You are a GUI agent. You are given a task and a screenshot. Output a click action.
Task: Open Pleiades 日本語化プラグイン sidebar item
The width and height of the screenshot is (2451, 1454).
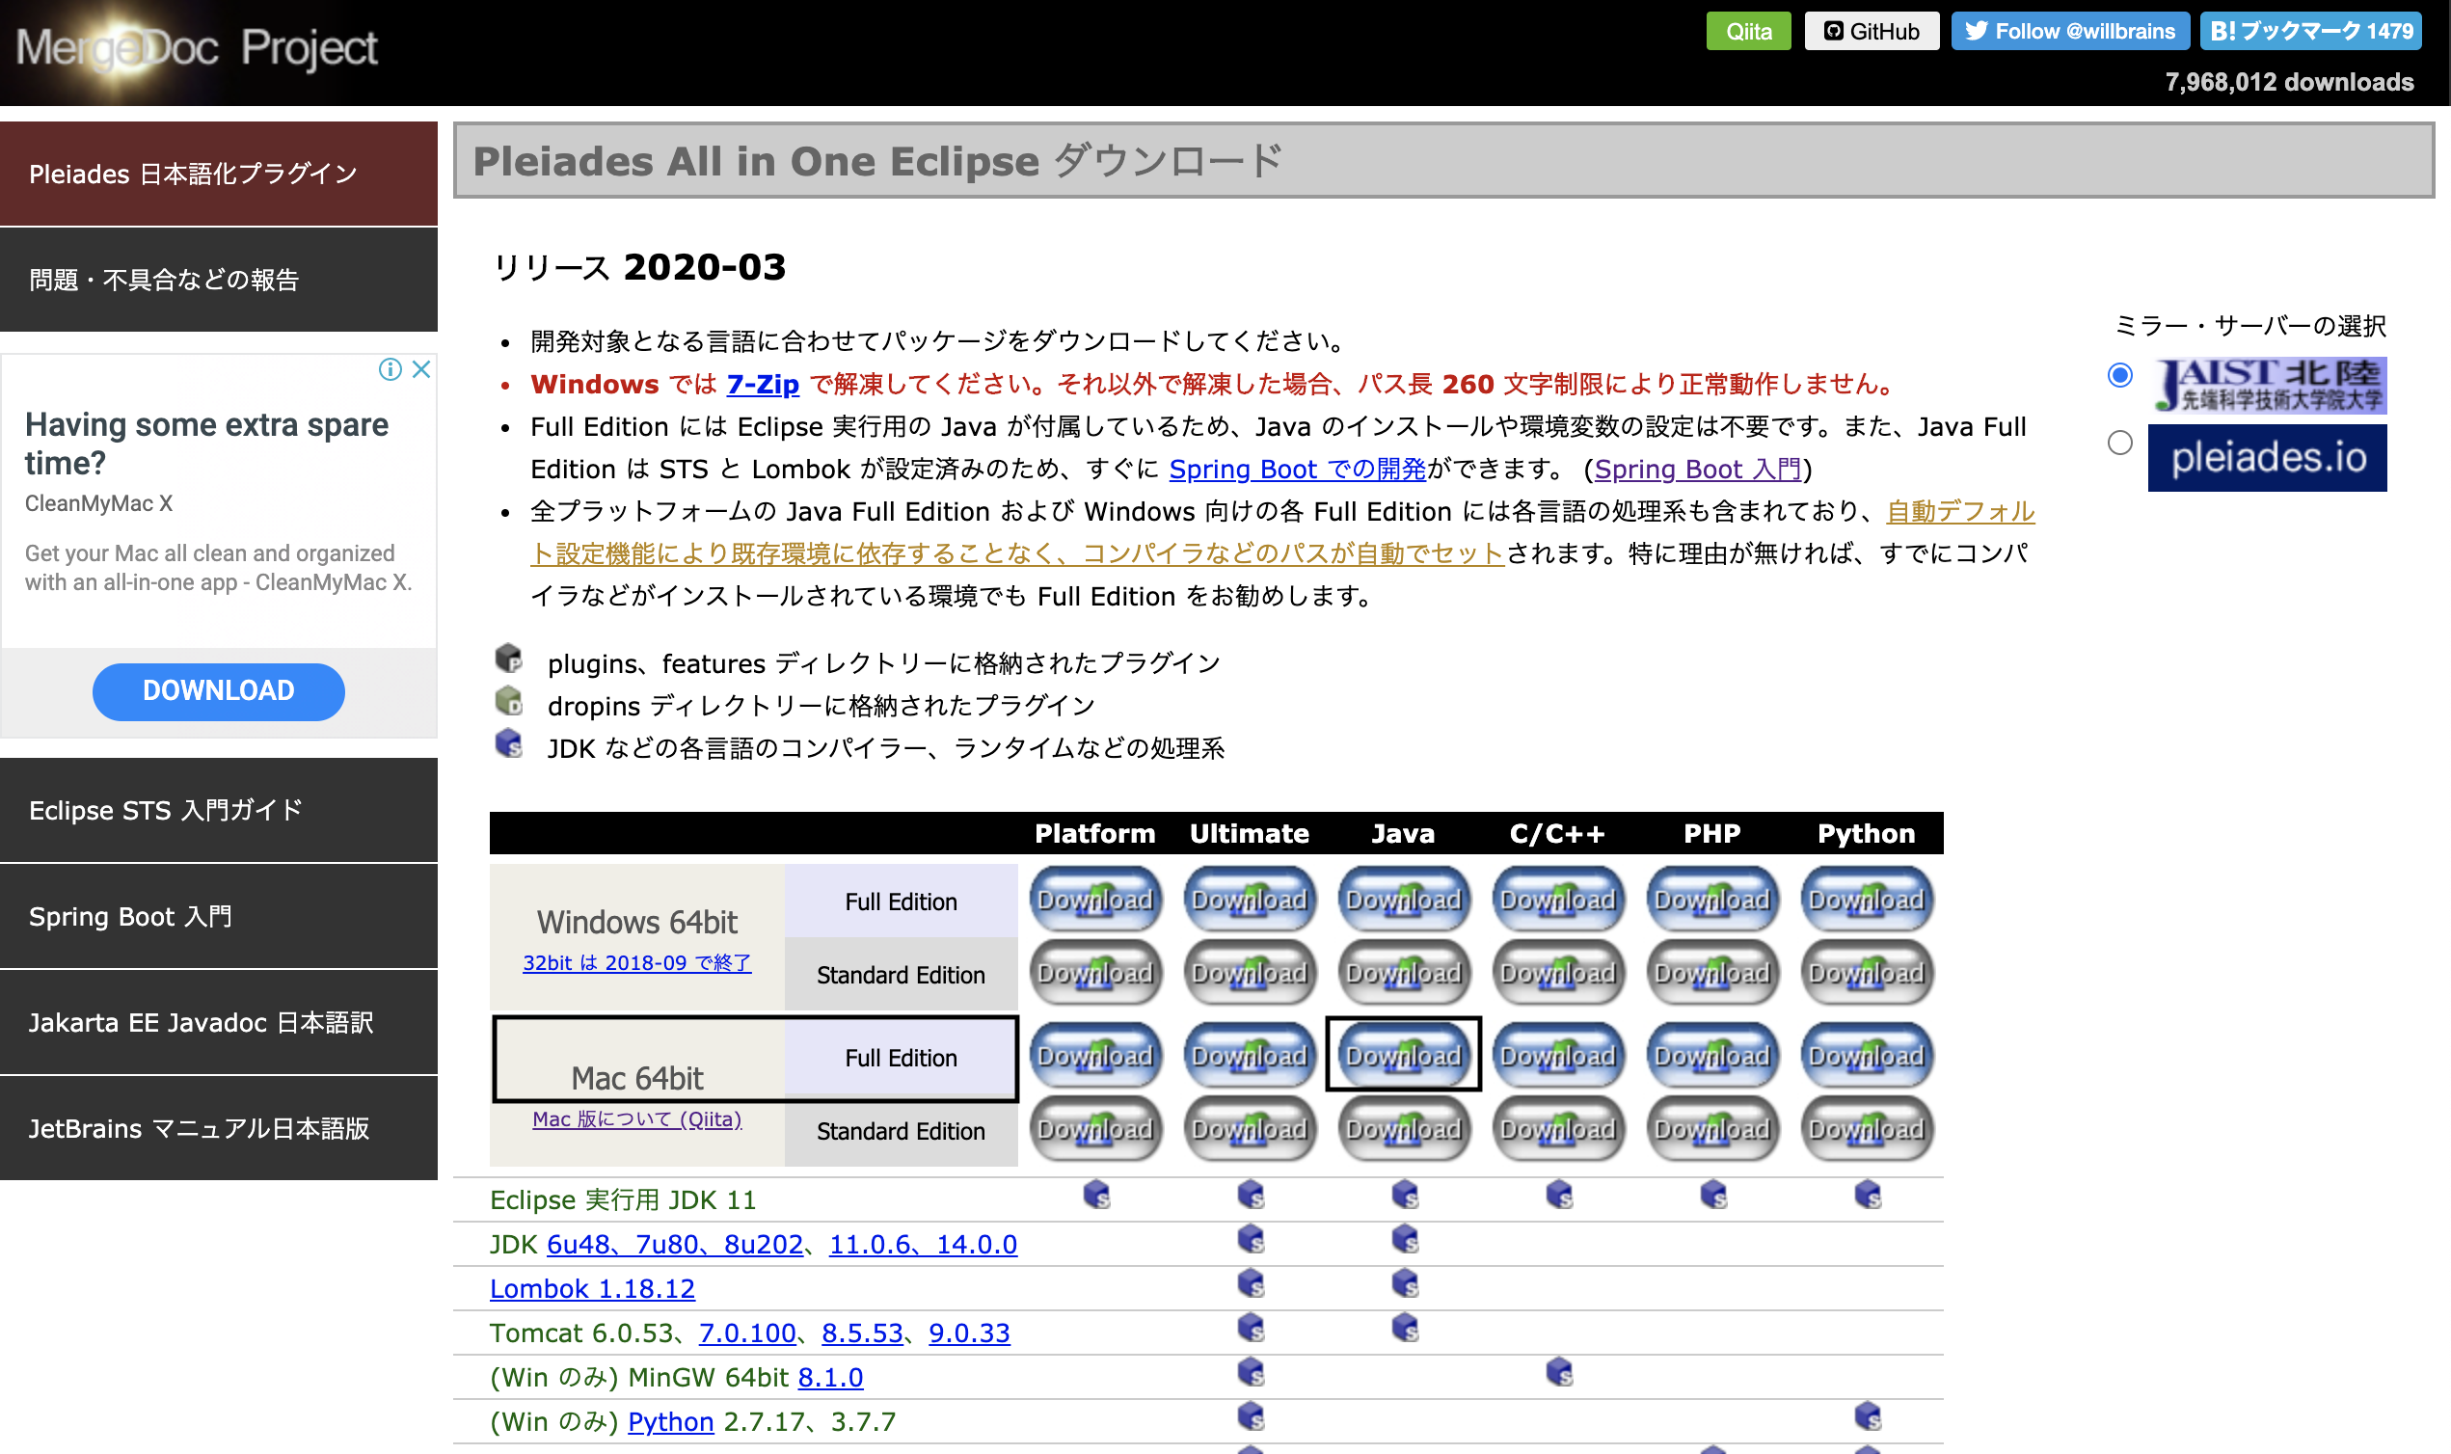(219, 174)
